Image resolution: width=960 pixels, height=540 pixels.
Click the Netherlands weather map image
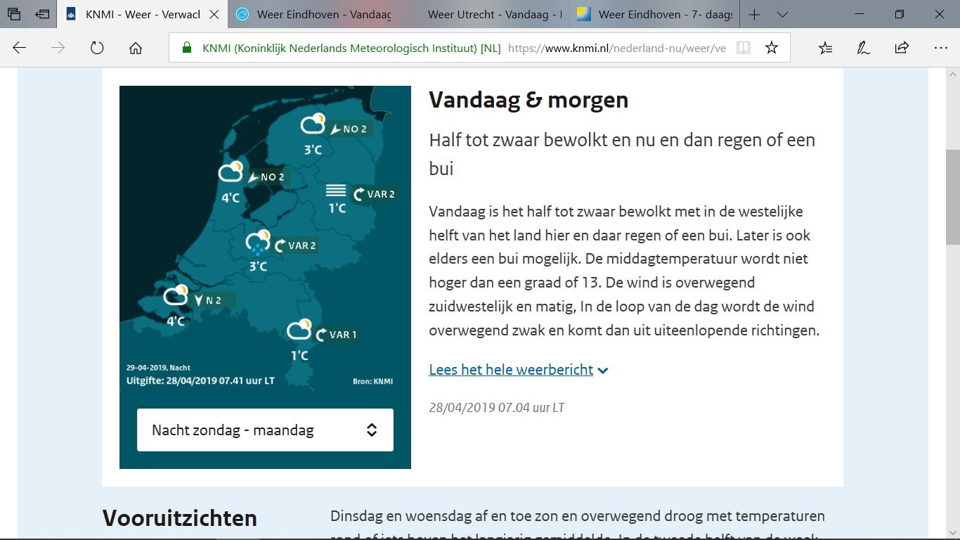265,239
